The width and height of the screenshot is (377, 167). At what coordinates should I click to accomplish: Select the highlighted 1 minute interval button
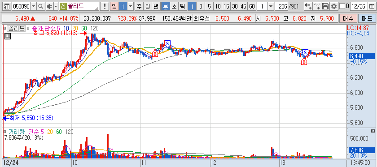coord(192,6)
